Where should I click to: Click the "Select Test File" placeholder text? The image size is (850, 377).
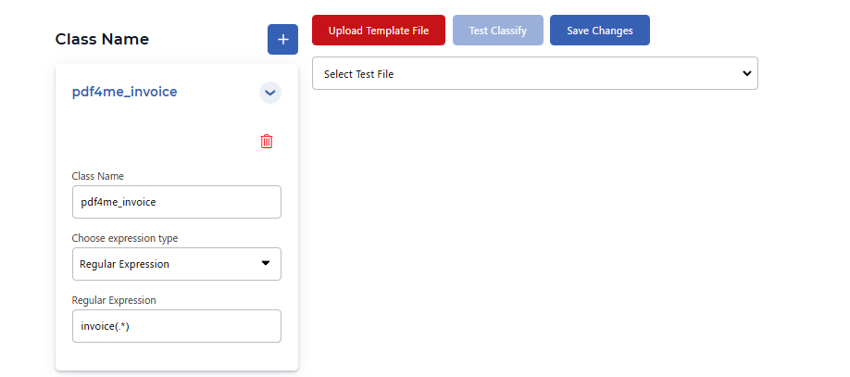click(358, 74)
